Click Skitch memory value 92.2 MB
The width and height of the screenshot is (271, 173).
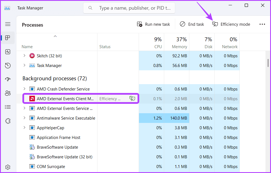point(180,56)
